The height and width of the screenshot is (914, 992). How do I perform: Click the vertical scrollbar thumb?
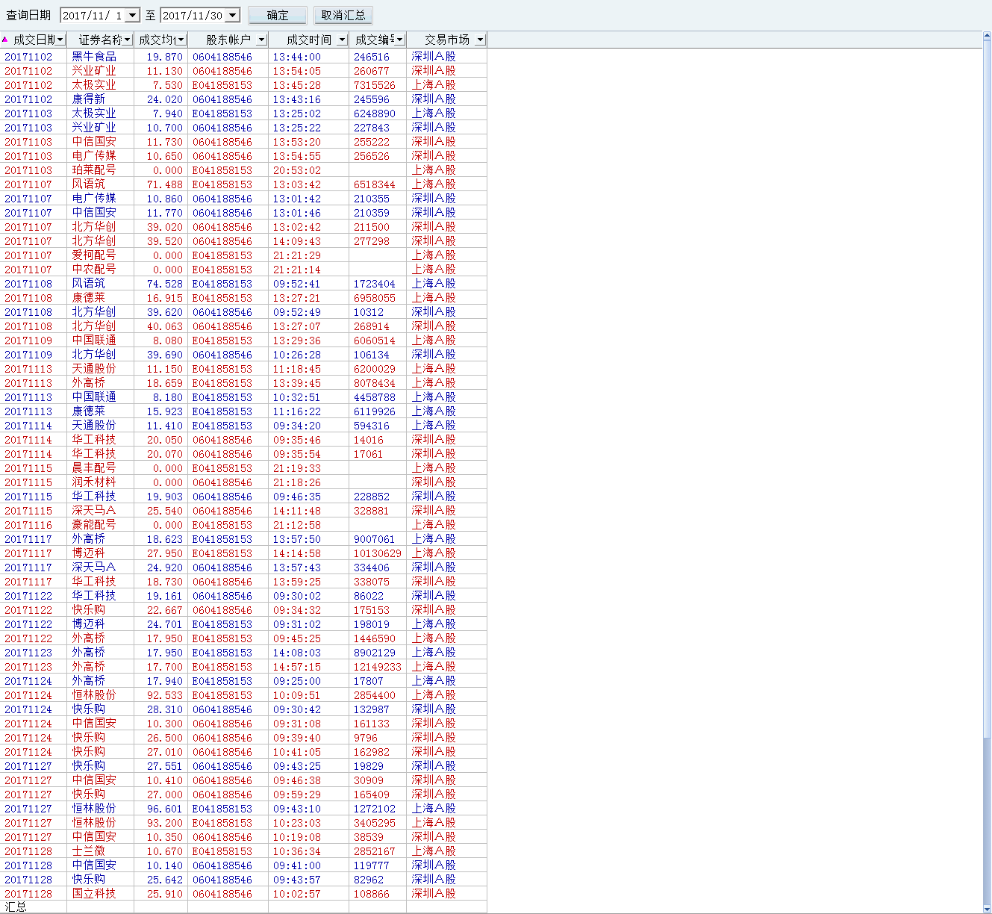987,388
